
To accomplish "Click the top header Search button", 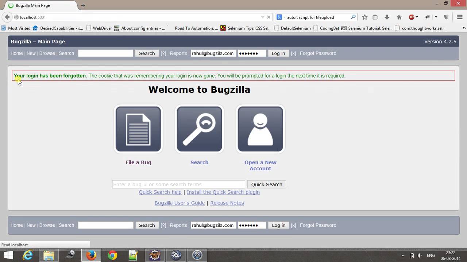I will (147, 53).
